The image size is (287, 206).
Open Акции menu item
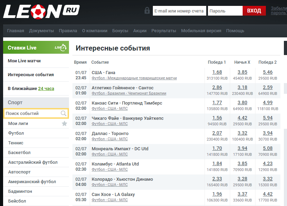(x=140, y=31)
